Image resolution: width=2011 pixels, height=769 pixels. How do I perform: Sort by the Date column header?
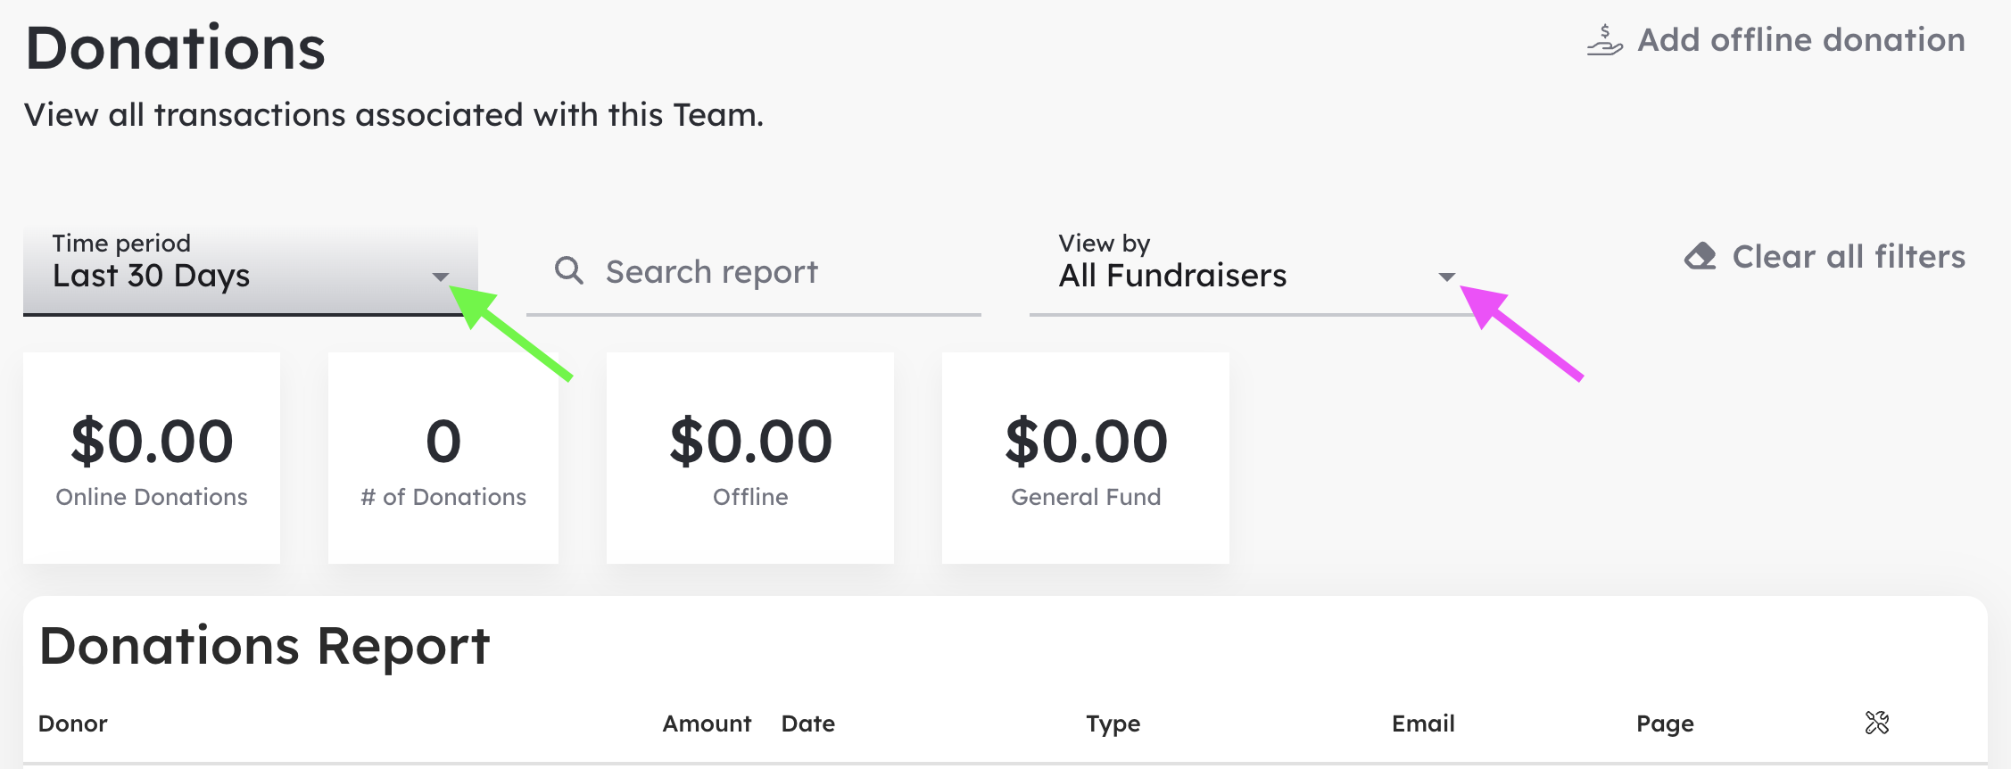(x=808, y=724)
